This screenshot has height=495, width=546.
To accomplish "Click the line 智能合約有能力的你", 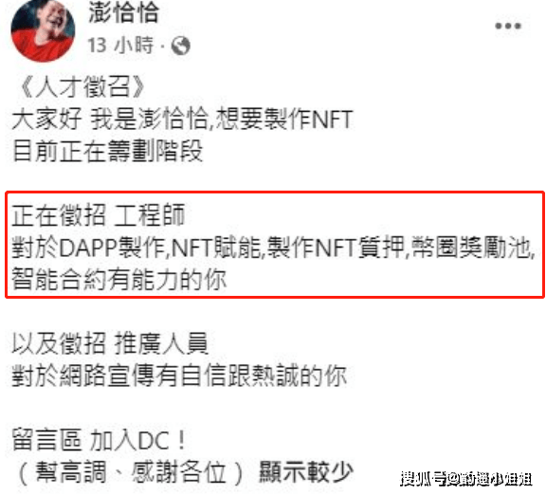I will [x=119, y=280].
